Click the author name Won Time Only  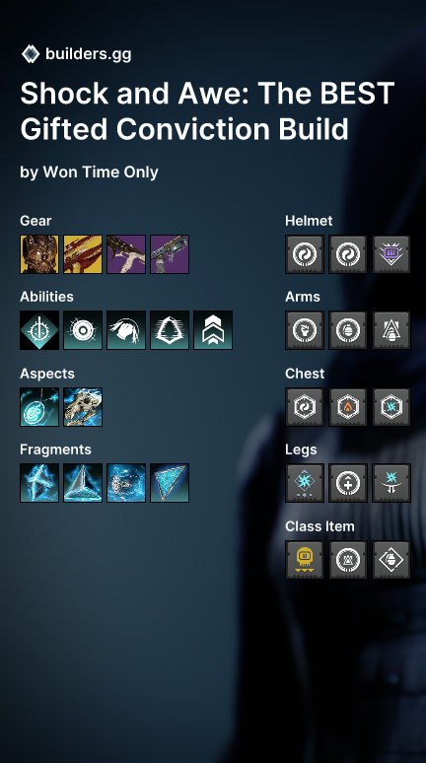coord(101,173)
